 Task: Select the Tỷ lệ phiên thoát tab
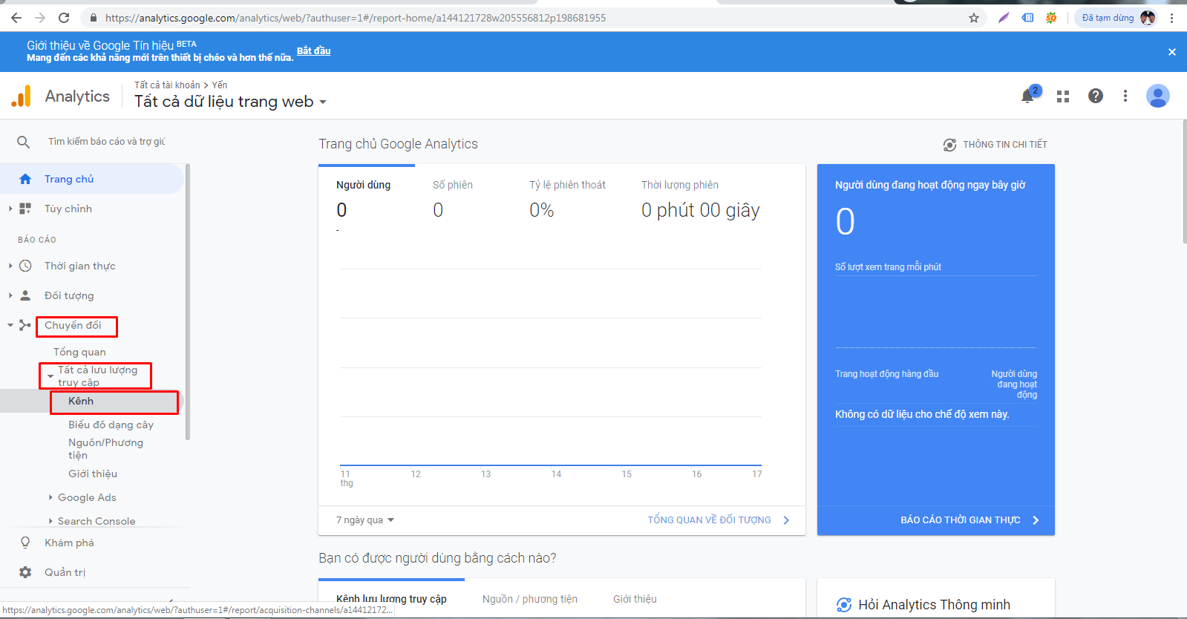[567, 200]
